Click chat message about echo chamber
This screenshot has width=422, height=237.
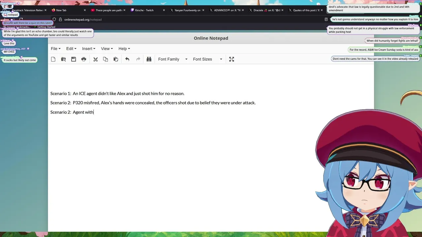(48, 33)
